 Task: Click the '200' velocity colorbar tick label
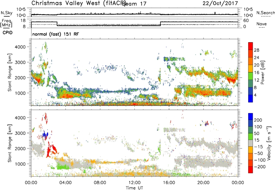[258, 120]
